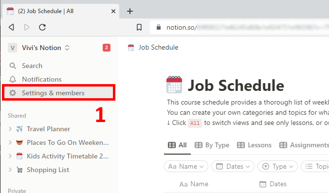Open the Vivi's Notion workspace switcher

tap(46, 48)
